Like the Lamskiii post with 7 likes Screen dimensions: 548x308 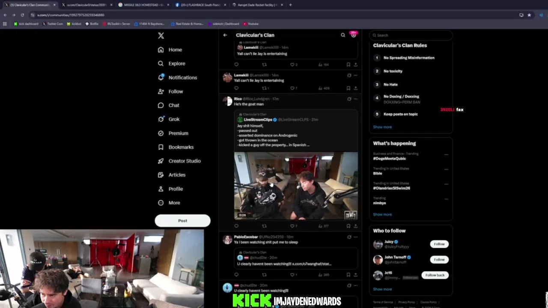293,88
